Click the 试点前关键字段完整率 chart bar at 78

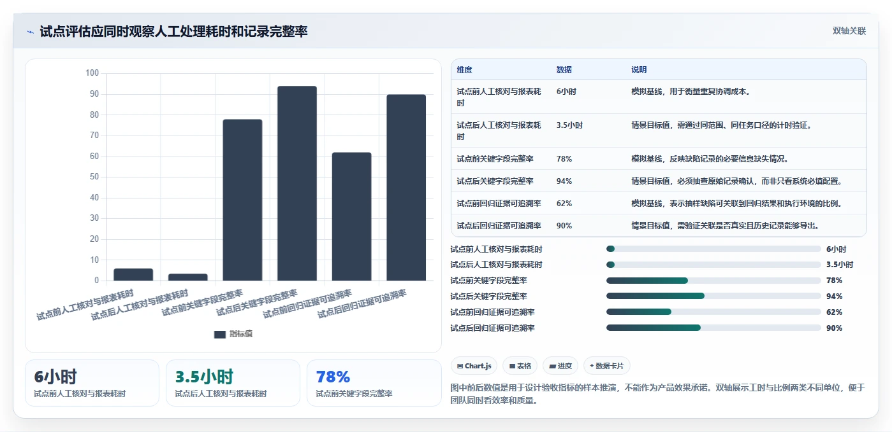point(242,200)
